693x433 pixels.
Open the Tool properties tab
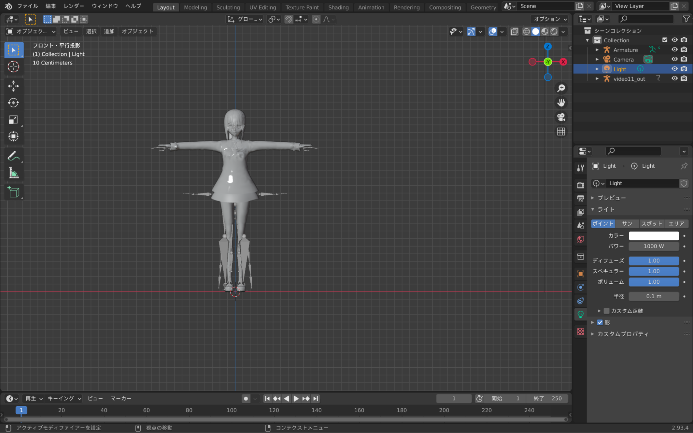(581, 168)
